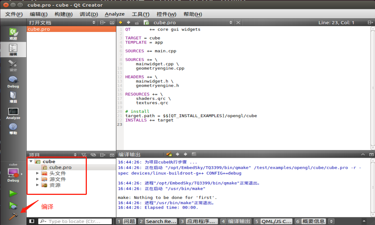Clear the compile output pane
The image size is (375, 225).
[169, 154]
